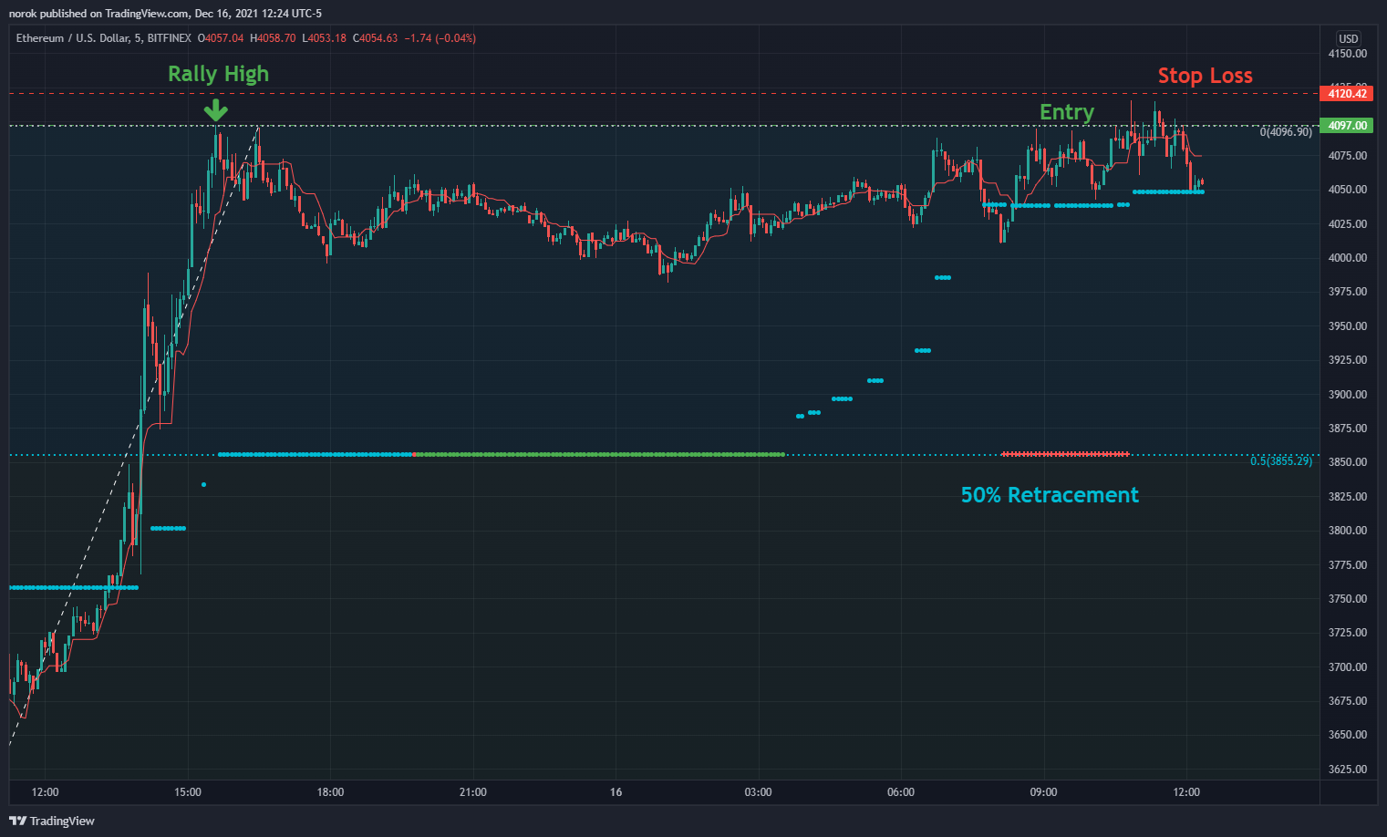Click the 4150.00 price axis label
Image resolution: width=1387 pixels, height=837 pixels.
click(x=1347, y=54)
